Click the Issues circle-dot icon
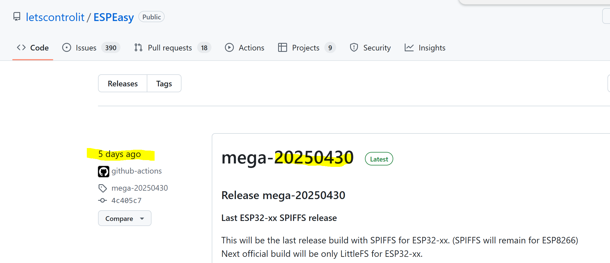The height and width of the screenshot is (263, 610). click(x=67, y=47)
